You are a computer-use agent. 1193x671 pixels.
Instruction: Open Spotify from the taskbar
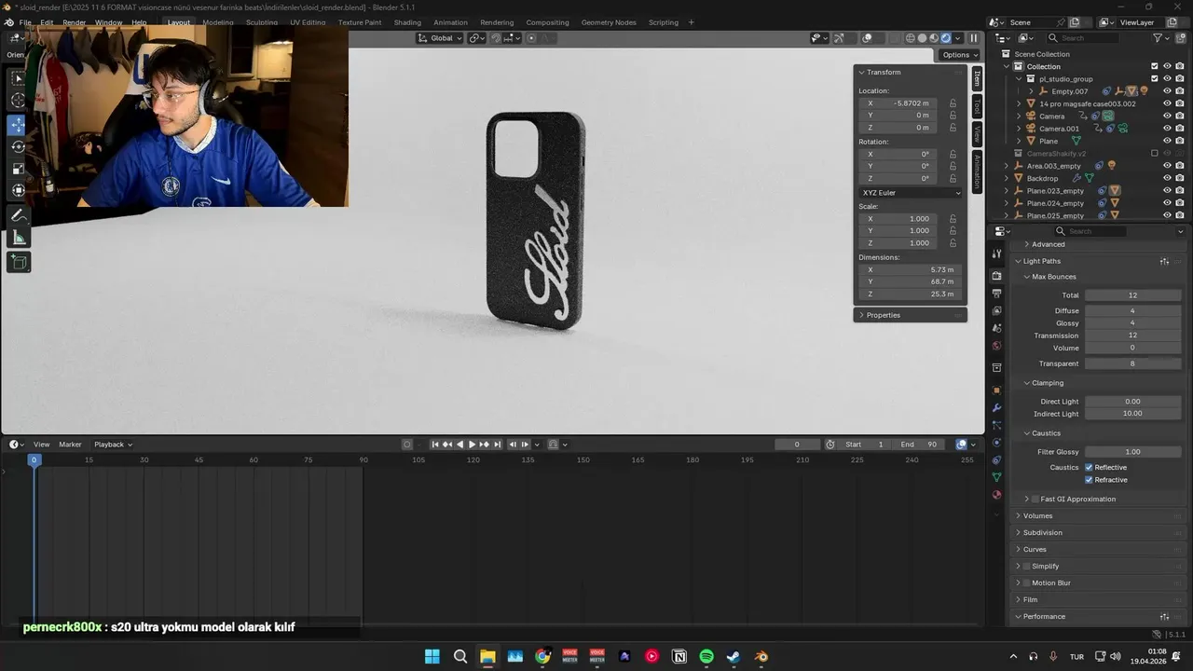click(706, 657)
